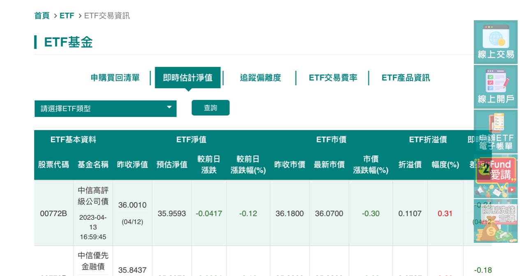Open the ETF產品資訊 tab
This screenshot has height=276, width=526.
pos(406,78)
